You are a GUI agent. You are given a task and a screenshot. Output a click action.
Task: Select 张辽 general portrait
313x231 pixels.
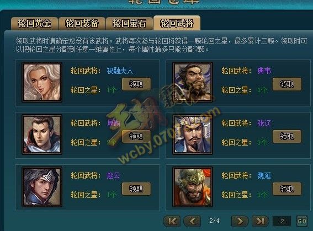point(193,135)
